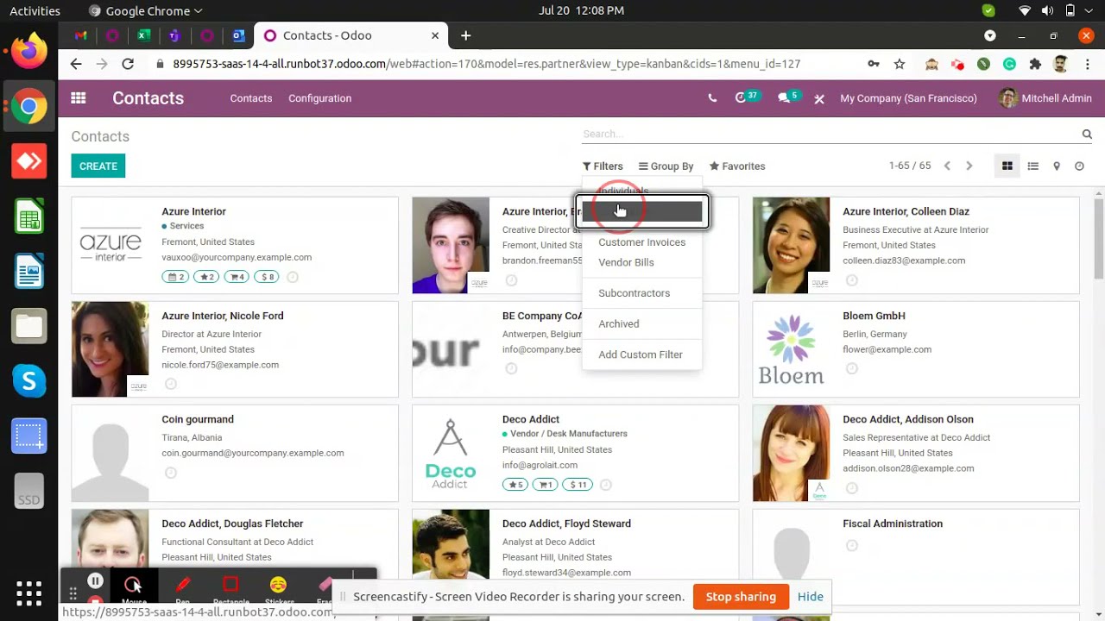1105x621 pixels.
Task: Open the Gmail pinned tab
Action: tap(81, 35)
